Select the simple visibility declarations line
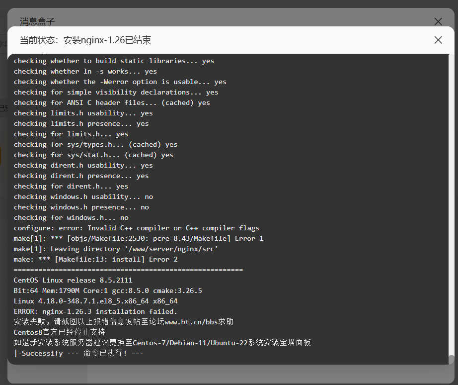Viewport: 458px width, 385px height. 116,92
